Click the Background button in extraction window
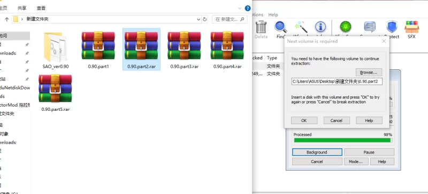 click(x=317, y=152)
